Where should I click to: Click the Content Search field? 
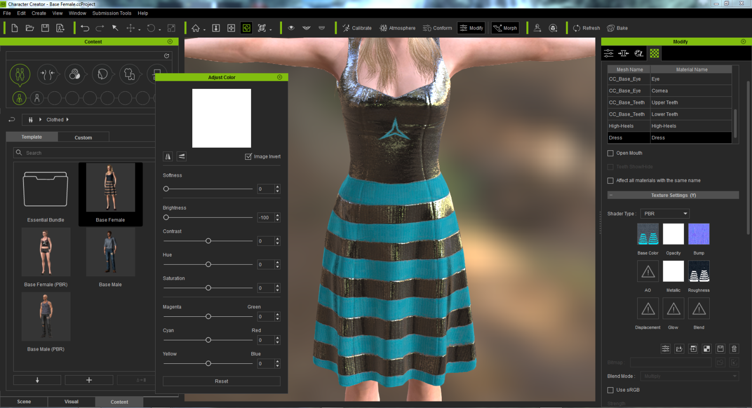(x=85, y=153)
